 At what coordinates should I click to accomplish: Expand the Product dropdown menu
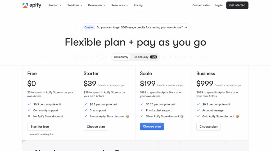[55, 5]
